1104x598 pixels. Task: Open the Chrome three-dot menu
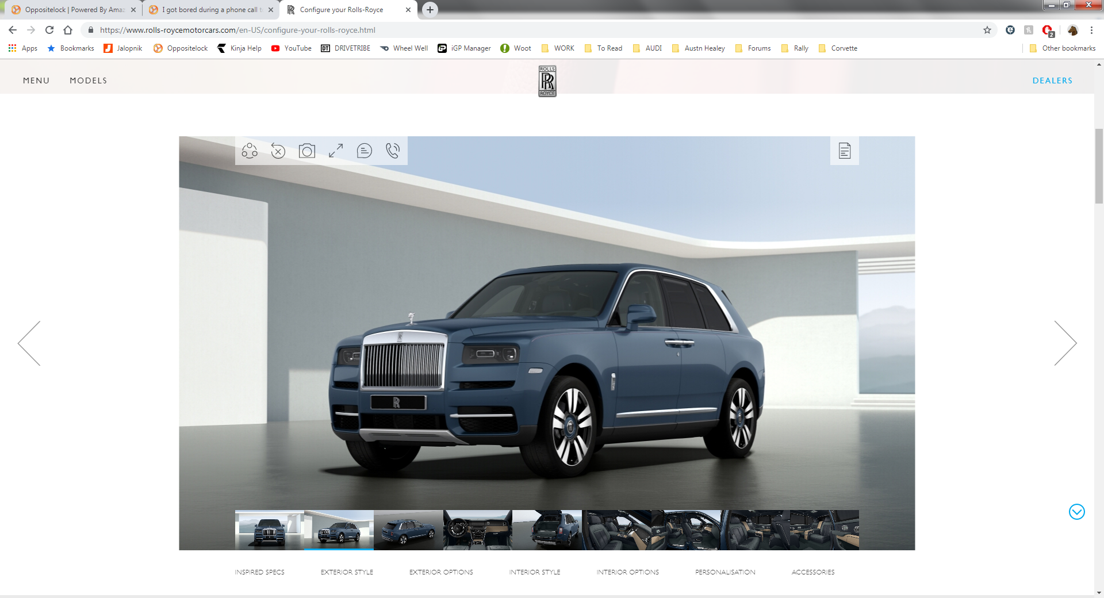point(1091,30)
